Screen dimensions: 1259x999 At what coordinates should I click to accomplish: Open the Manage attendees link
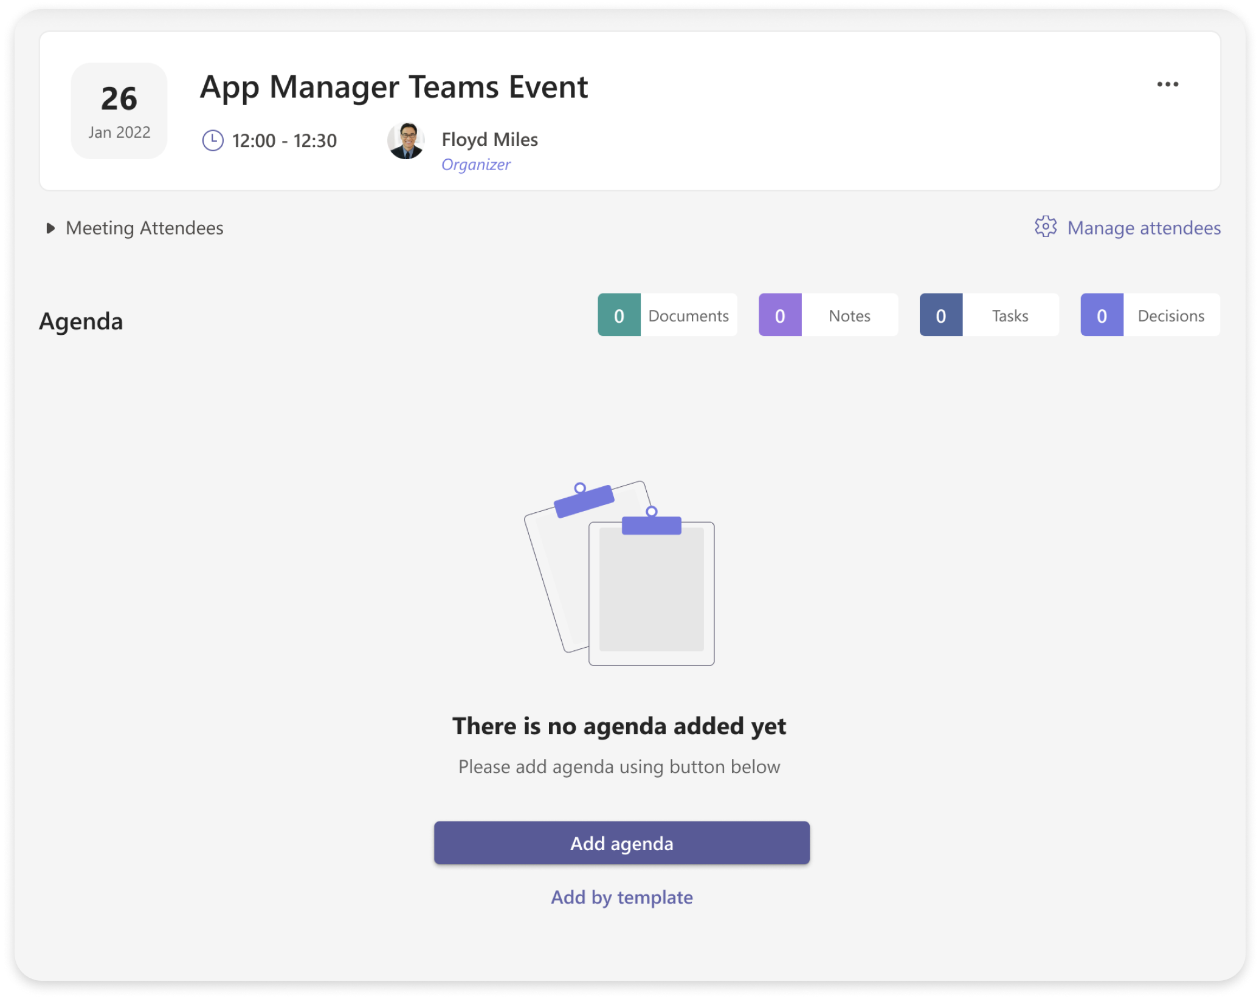pos(1143,228)
